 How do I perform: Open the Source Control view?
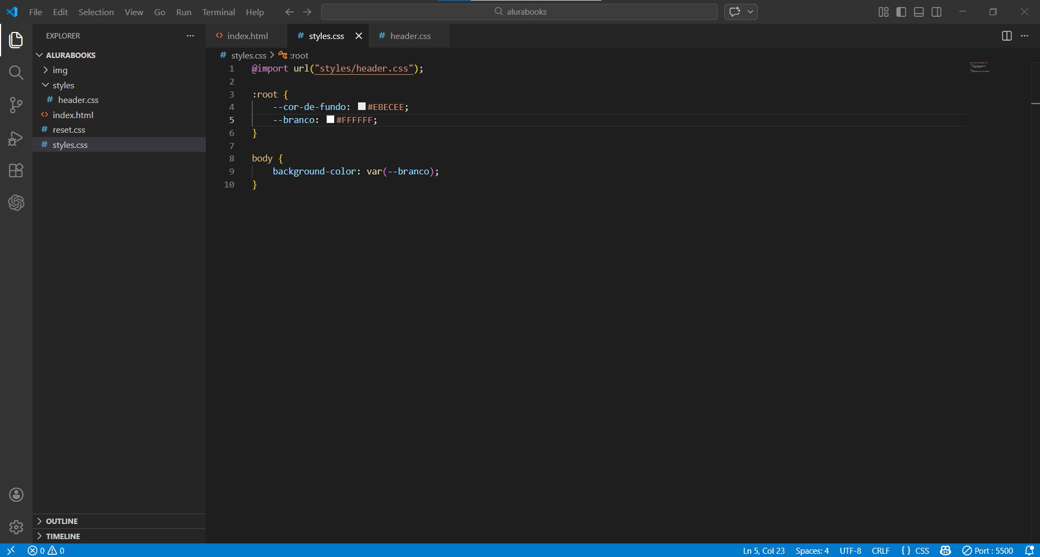click(x=16, y=105)
